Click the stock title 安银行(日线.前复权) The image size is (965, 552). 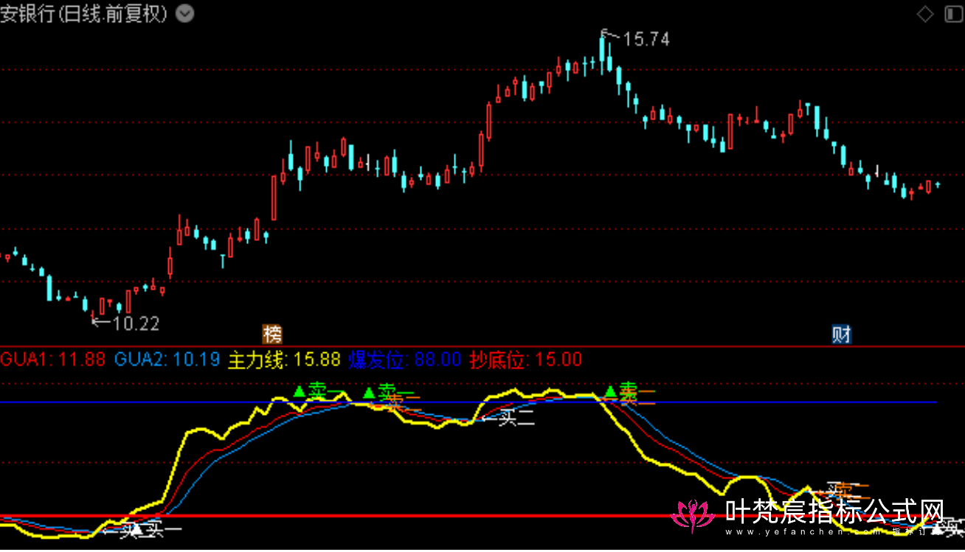click(85, 13)
